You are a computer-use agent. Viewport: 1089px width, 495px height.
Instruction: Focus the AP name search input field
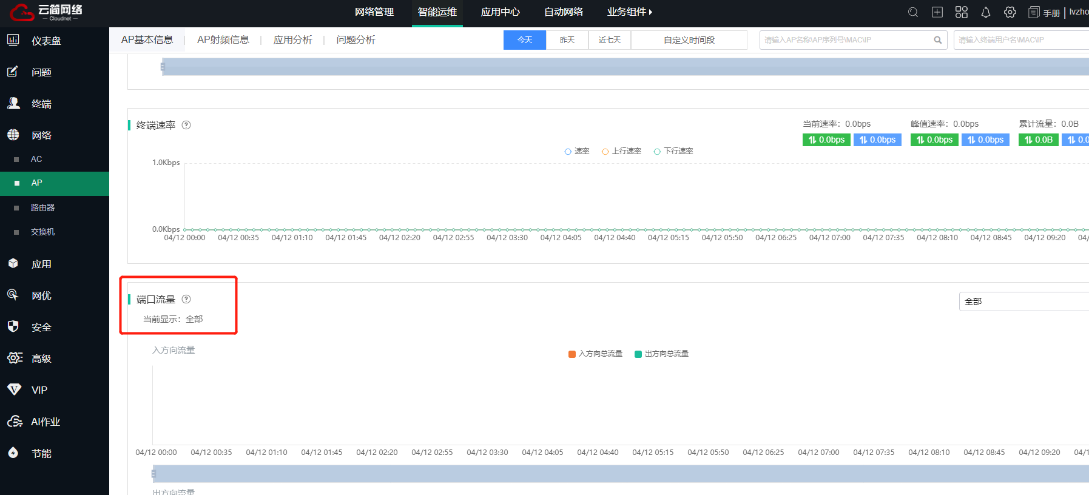tap(846, 40)
